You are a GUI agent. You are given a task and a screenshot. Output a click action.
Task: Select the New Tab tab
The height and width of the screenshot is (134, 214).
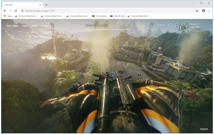22,5
